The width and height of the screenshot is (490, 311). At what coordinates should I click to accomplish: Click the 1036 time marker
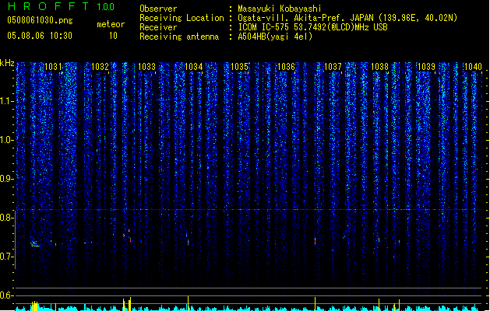286,67
